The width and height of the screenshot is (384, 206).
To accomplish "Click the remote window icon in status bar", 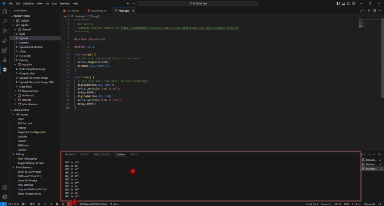I will point(3,204).
